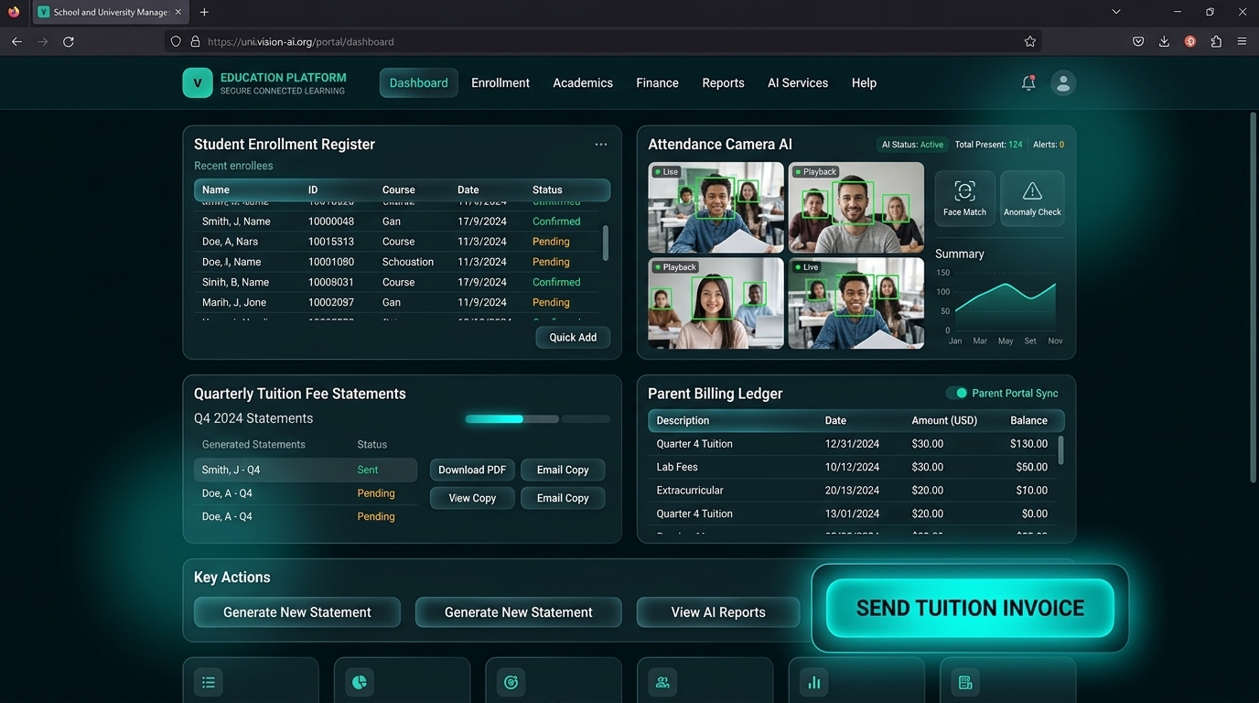The height and width of the screenshot is (703, 1259).
Task: Click the enrollment table scrollbar
Action: pyautogui.click(x=606, y=243)
